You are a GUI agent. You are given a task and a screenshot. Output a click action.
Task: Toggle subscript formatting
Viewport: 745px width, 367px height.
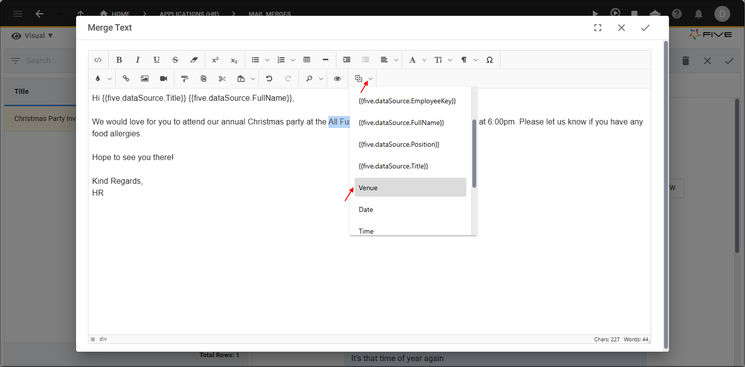234,60
